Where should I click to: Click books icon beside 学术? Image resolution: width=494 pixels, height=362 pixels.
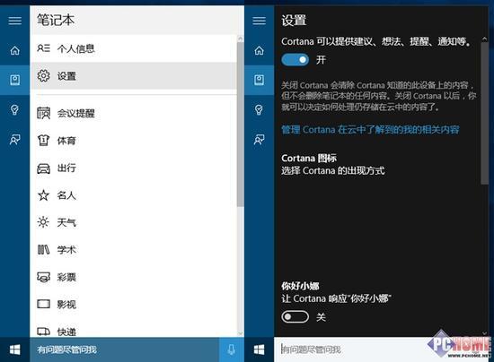click(43, 250)
